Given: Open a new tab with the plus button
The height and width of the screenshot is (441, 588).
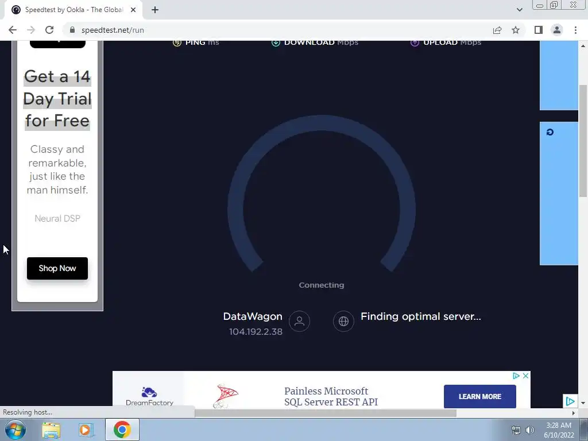Looking at the screenshot, I should (x=155, y=10).
